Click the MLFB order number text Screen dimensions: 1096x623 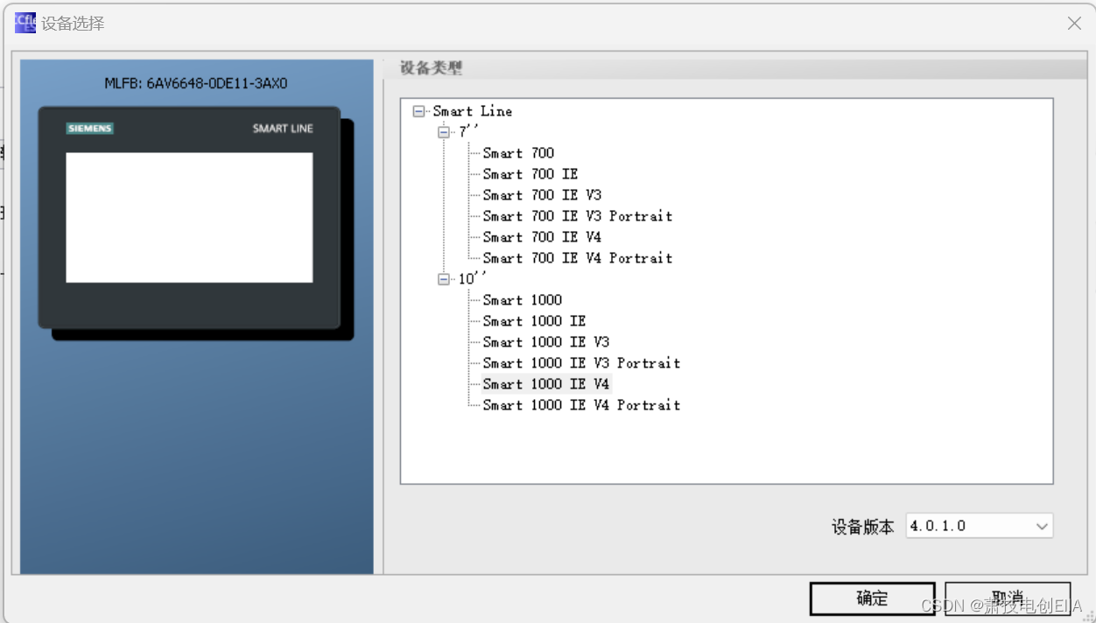[196, 84]
